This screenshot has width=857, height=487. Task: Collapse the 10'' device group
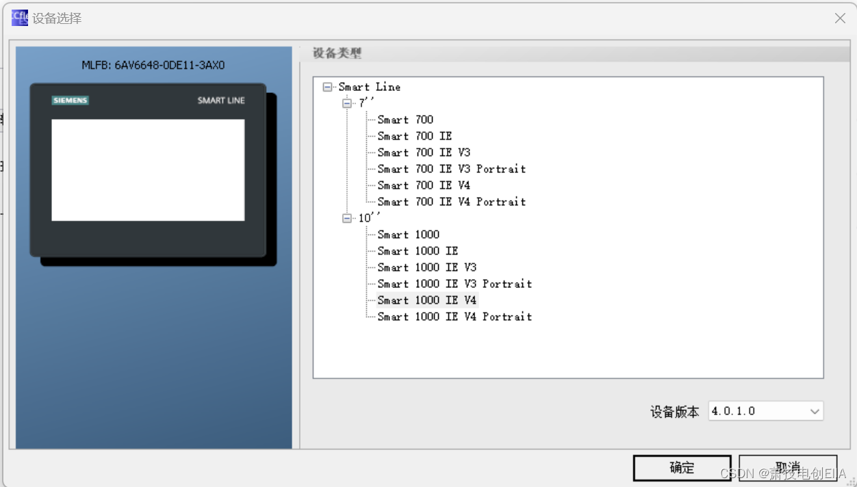point(347,218)
